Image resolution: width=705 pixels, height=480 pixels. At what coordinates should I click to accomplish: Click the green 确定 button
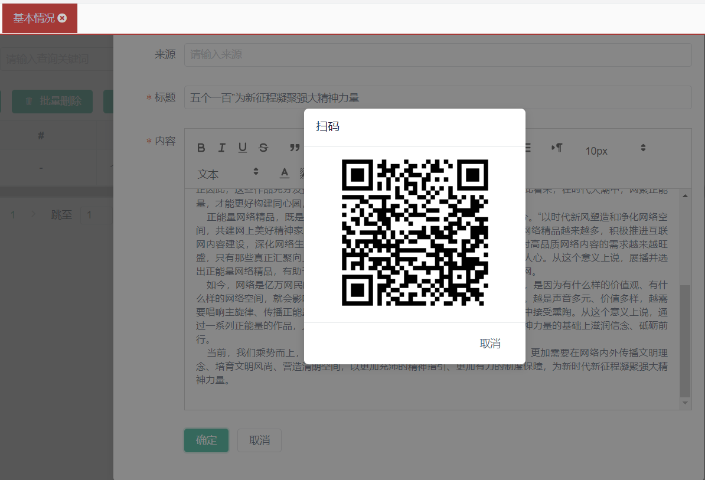point(206,440)
